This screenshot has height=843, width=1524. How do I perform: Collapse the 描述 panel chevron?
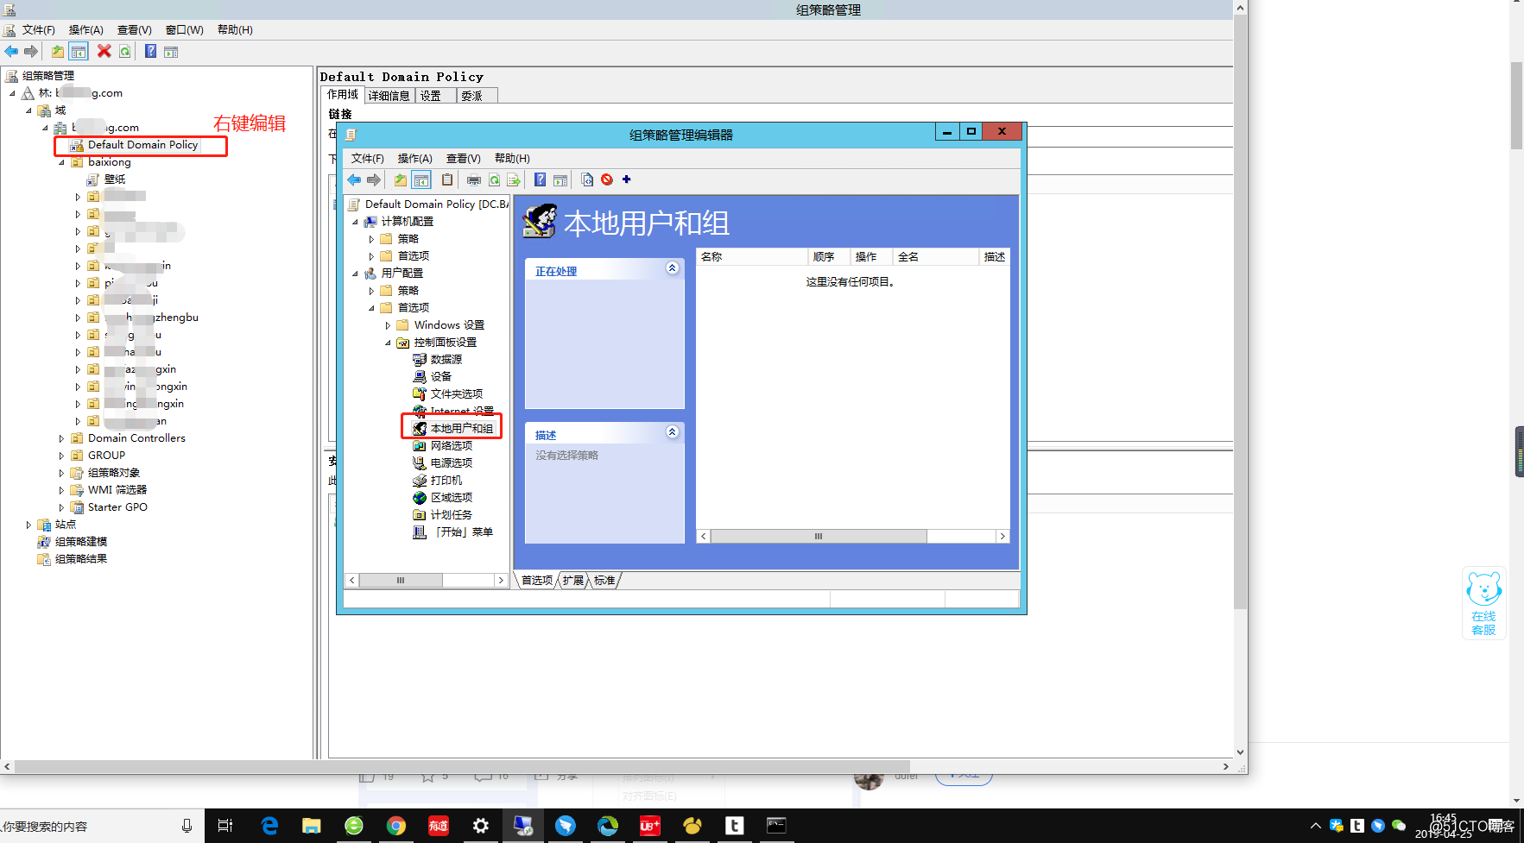[672, 432]
